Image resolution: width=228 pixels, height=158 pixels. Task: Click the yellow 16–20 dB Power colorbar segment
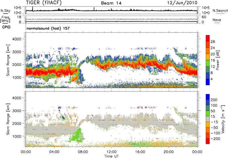coord(208,57)
